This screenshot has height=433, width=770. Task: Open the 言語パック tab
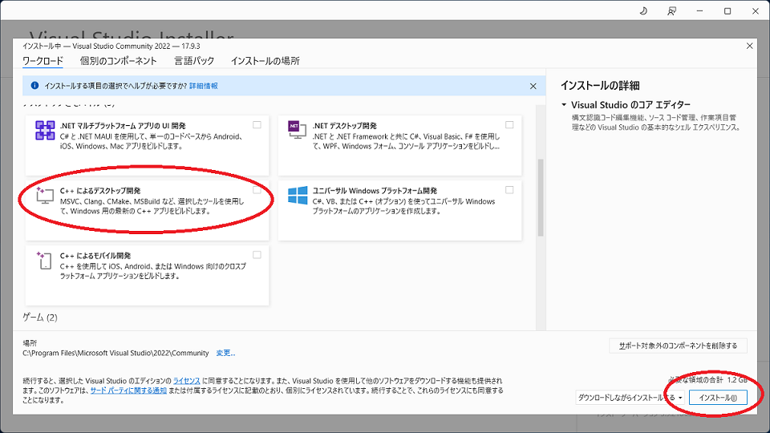tap(194, 61)
